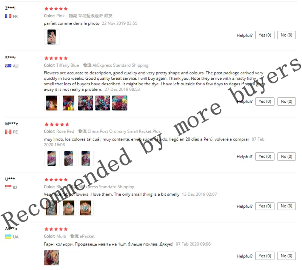Open first photo in M***e's review
This screenshot has width=302, height=270.
click(52, 159)
